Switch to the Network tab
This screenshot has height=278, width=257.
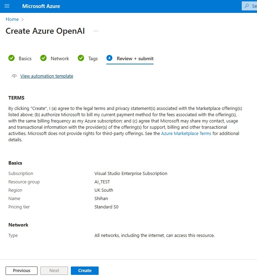point(60,58)
